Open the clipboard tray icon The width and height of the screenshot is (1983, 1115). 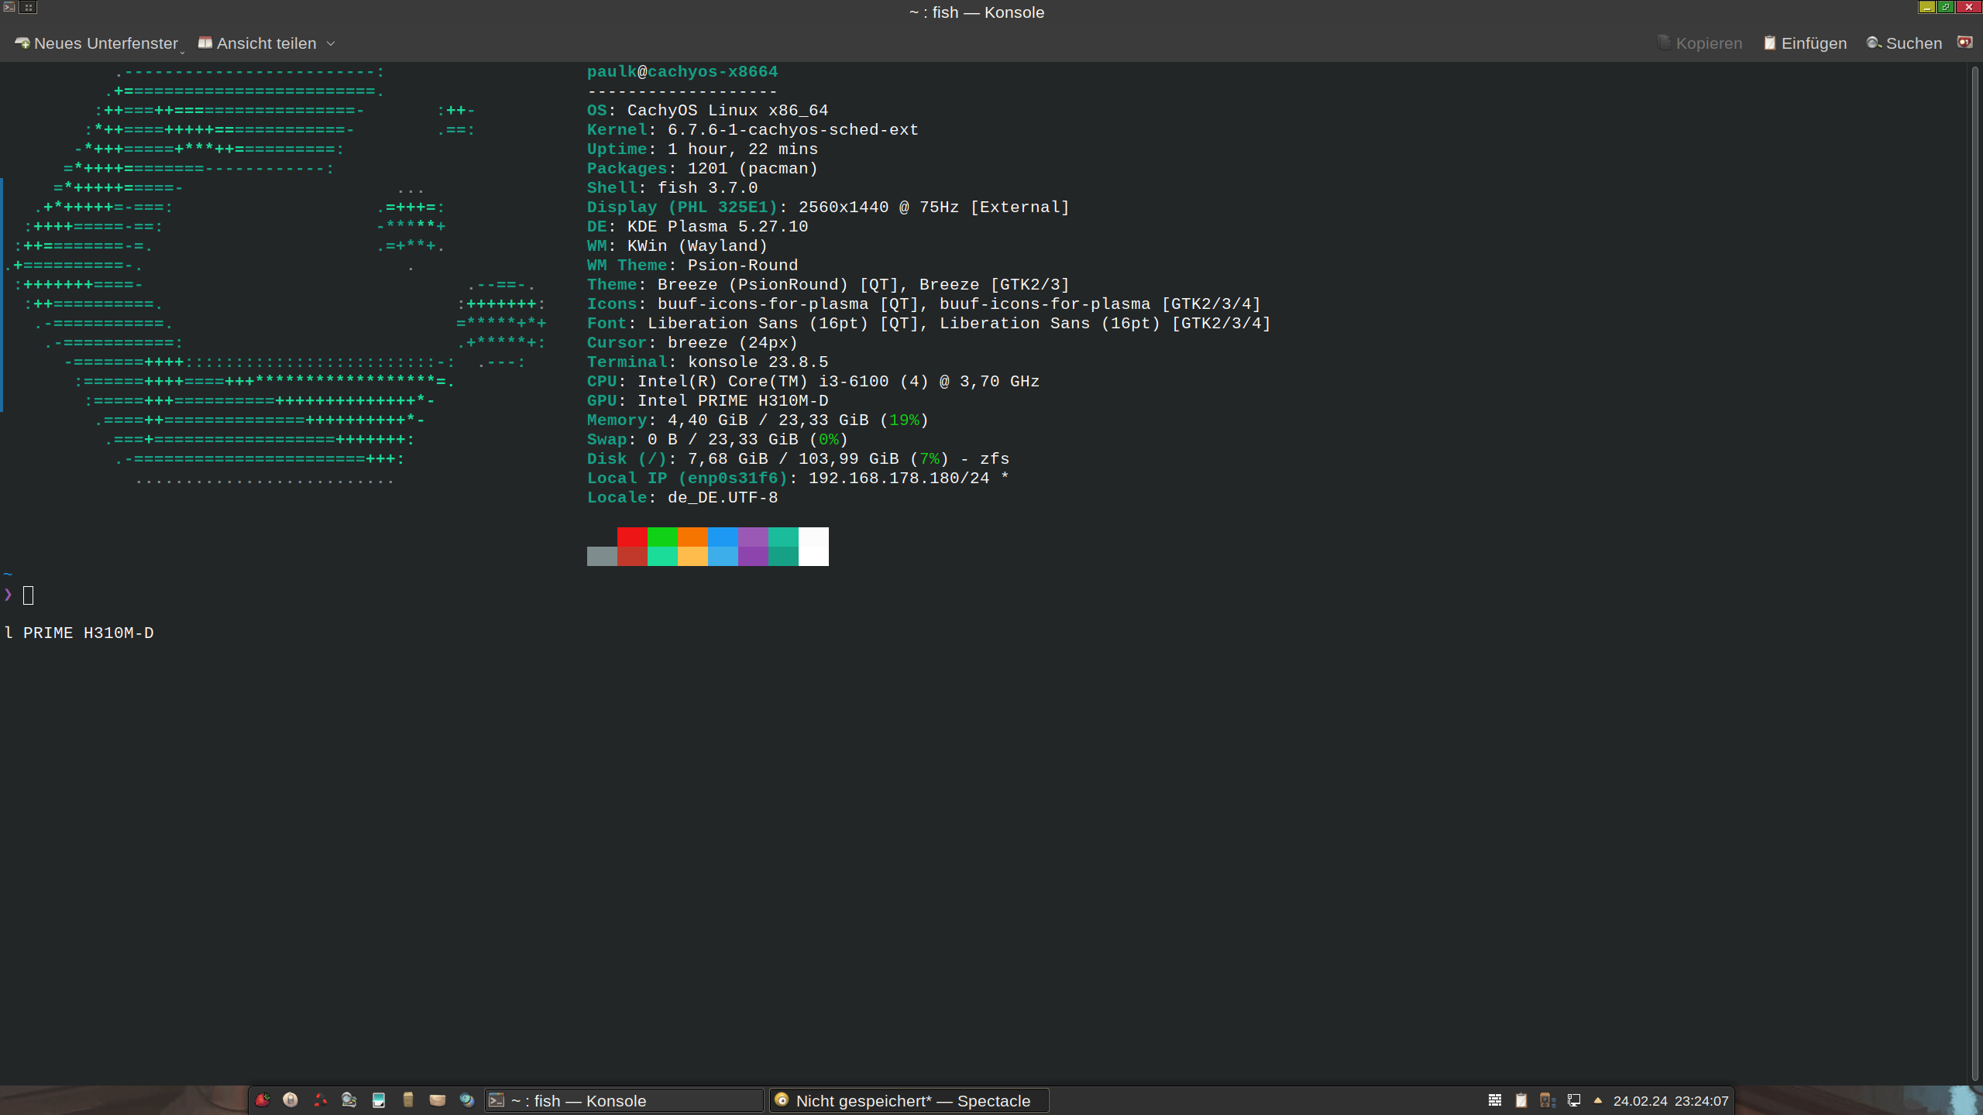[1521, 1100]
